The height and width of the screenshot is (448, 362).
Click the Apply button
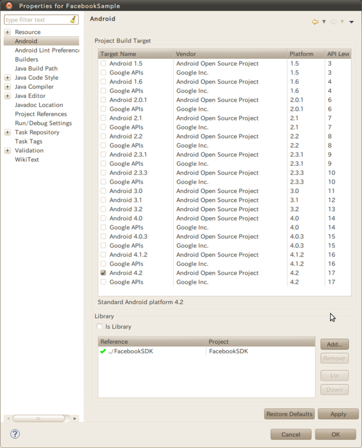pos(339,414)
